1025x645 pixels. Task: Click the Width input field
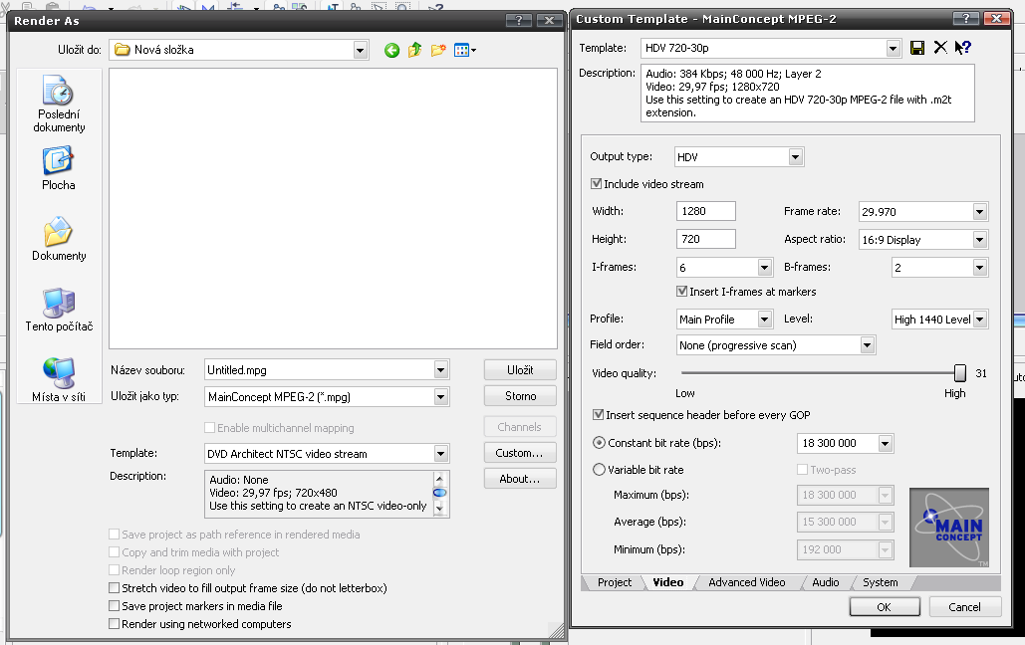[x=706, y=211]
